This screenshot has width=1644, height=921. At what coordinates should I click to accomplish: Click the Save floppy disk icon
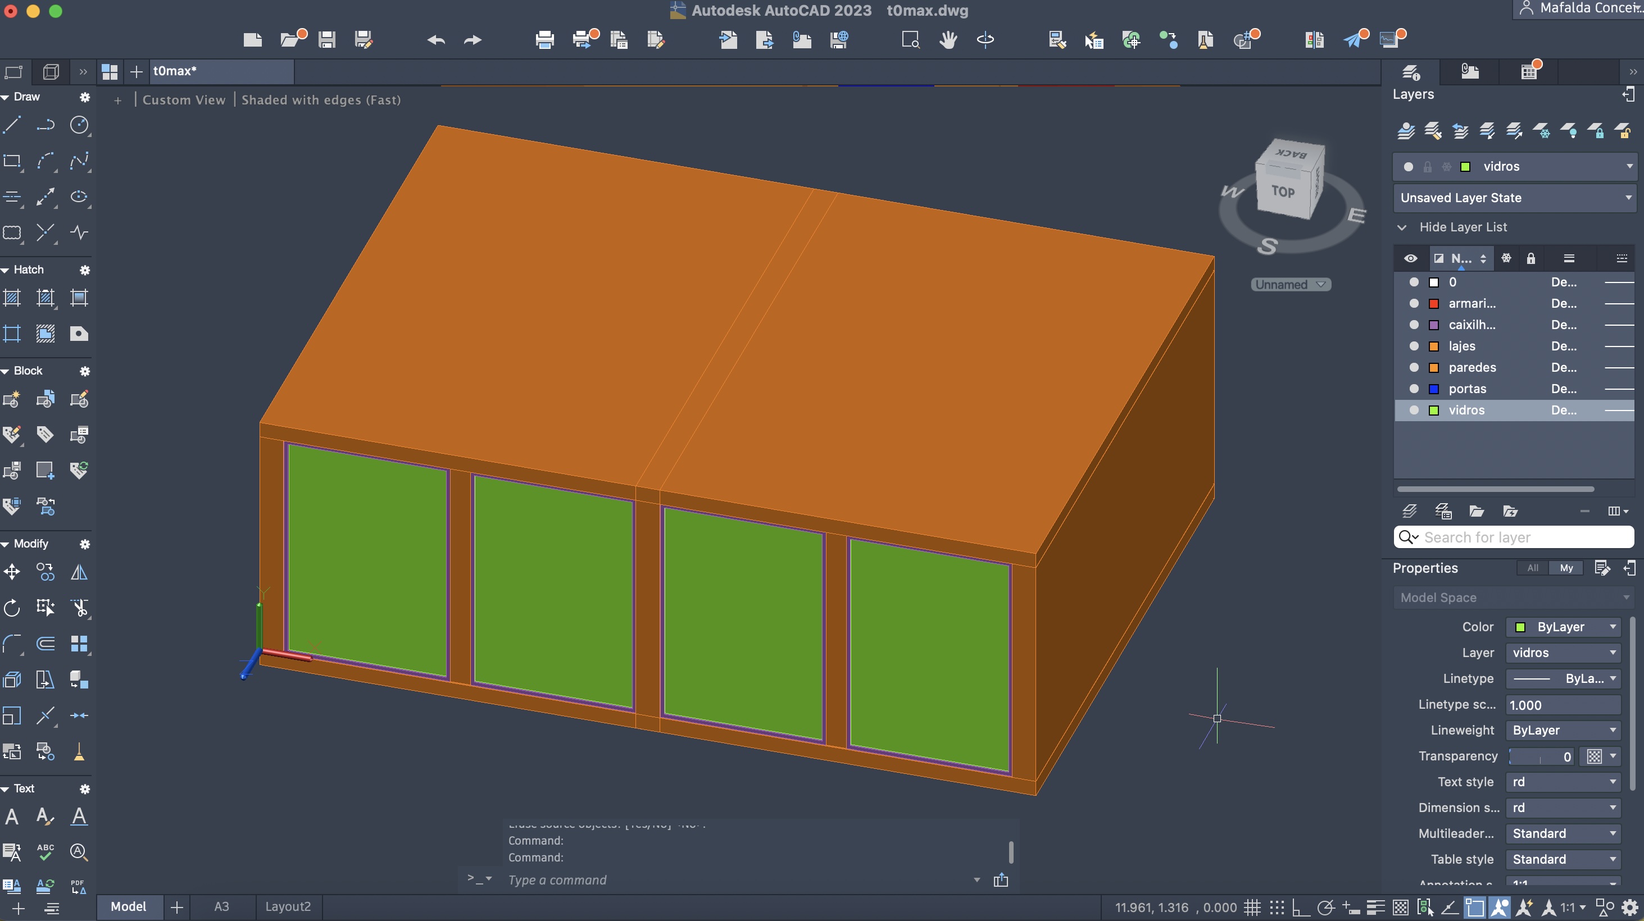[x=327, y=40]
